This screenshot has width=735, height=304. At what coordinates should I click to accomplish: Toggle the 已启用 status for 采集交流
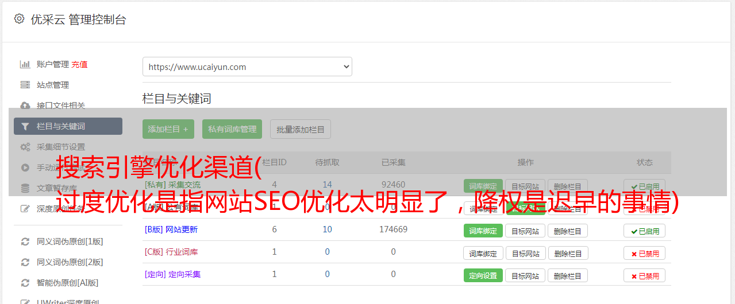coord(645,186)
